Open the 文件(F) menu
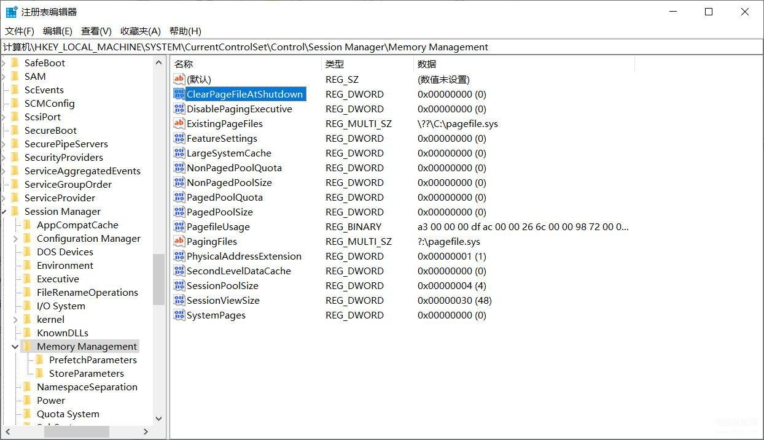764x440 pixels. tap(20, 31)
